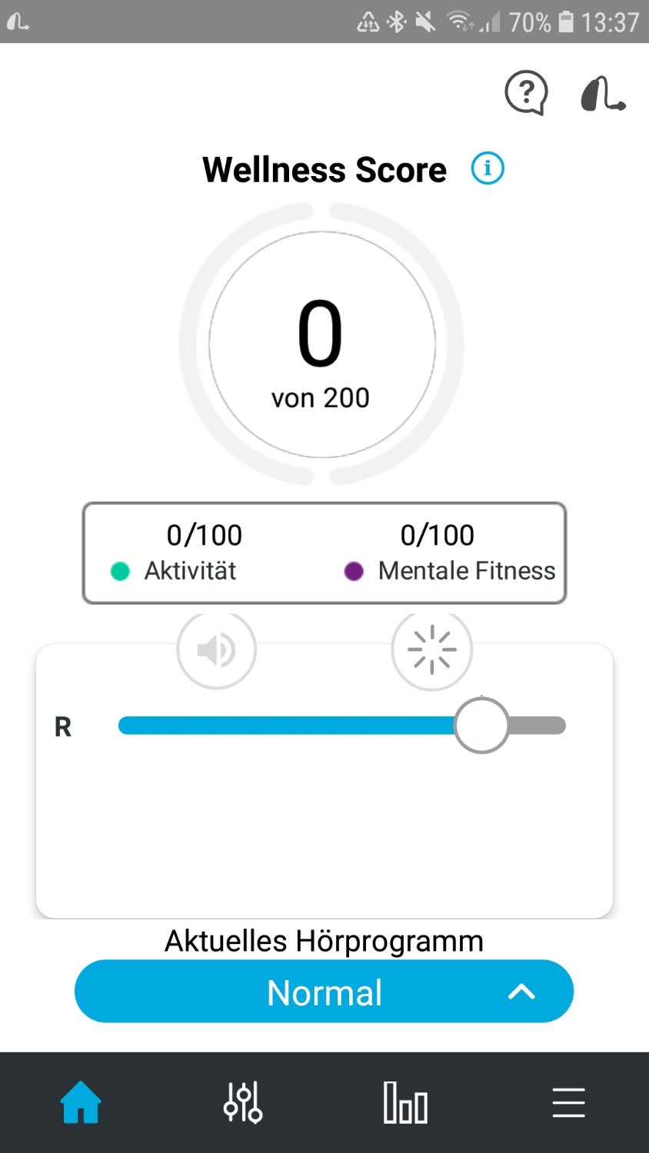Open the hamburger menu
Viewport: 649px width, 1153px height.
(x=568, y=1102)
